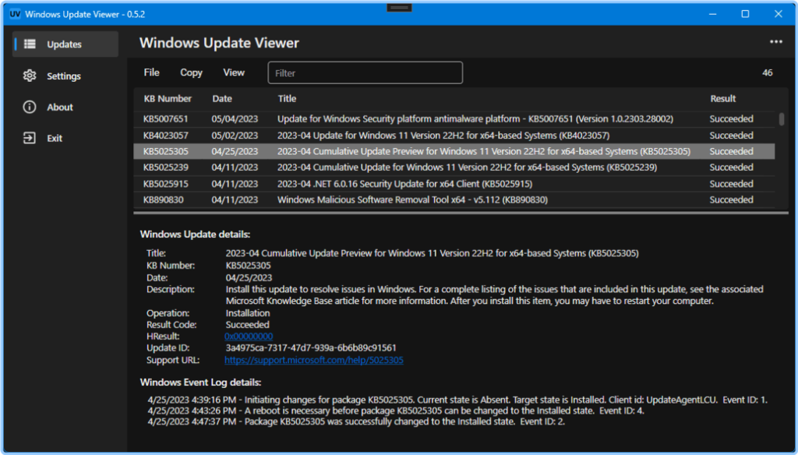Click the Windows Update Viewer page heading
Screen dimensions: 798x455
(219, 43)
